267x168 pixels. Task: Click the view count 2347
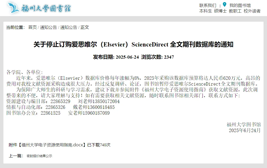tap(169, 57)
